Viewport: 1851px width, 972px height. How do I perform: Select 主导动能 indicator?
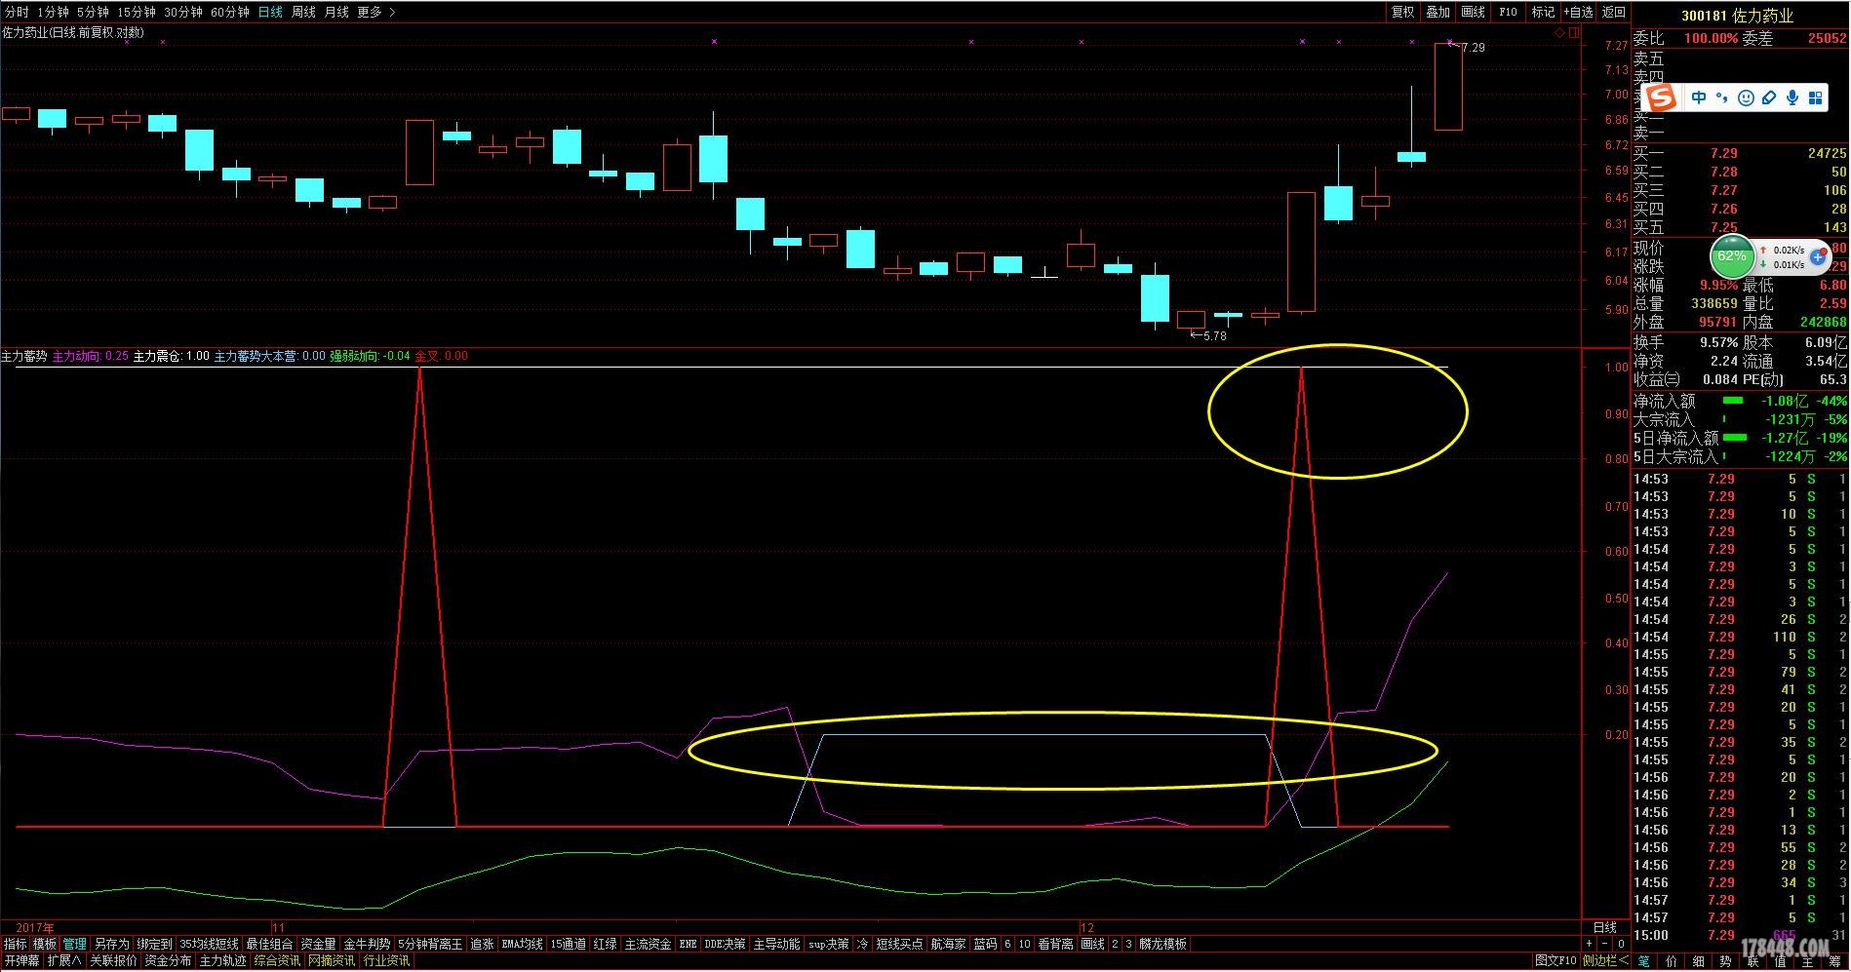pyautogui.click(x=776, y=944)
